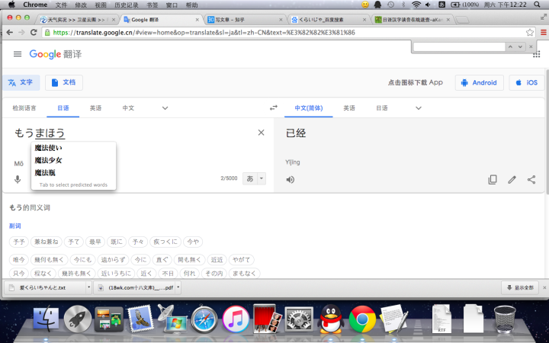This screenshot has height=343, width=549.
Task: Open Finder from the Dock
Action: coord(46,319)
